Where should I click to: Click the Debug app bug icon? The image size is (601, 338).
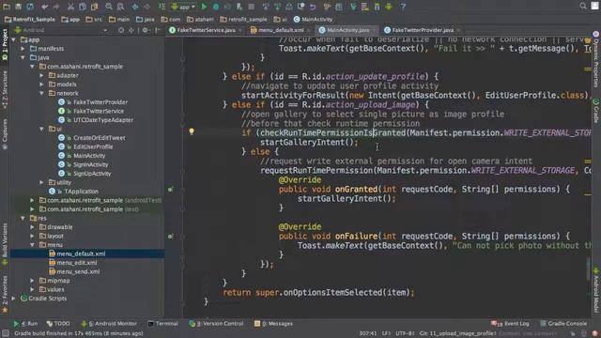coord(216,7)
